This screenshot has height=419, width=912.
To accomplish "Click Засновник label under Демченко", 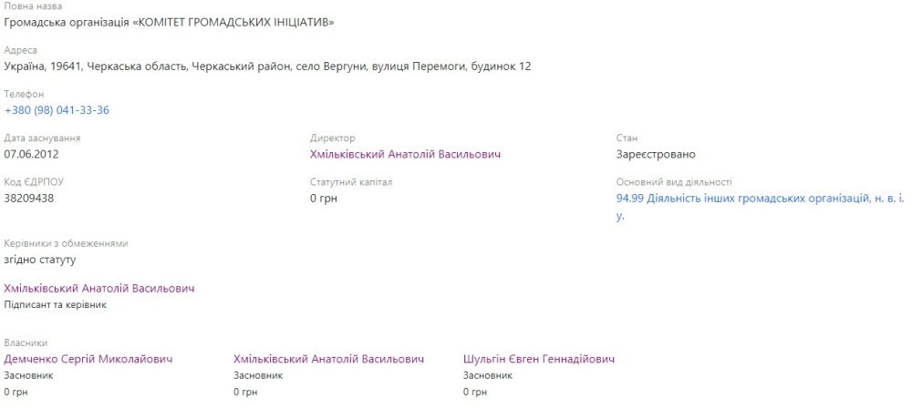I will [29, 374].
